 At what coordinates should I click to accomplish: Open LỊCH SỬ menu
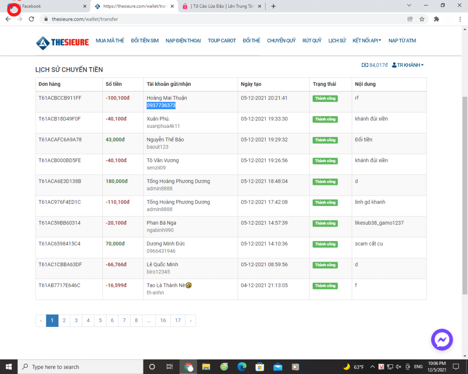click(x=337, y=41)
